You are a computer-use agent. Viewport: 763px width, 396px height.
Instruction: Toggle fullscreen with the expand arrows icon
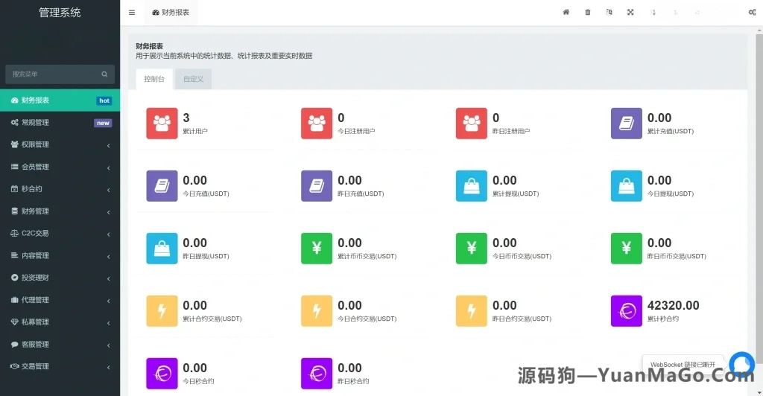[x=630, y=12]
